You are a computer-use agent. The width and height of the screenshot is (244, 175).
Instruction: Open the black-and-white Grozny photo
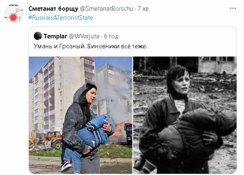(x=185, y=115)
